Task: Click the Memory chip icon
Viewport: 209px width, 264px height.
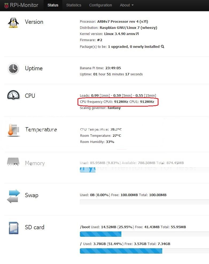Action: pyautogui.click(x=13, y=162)
